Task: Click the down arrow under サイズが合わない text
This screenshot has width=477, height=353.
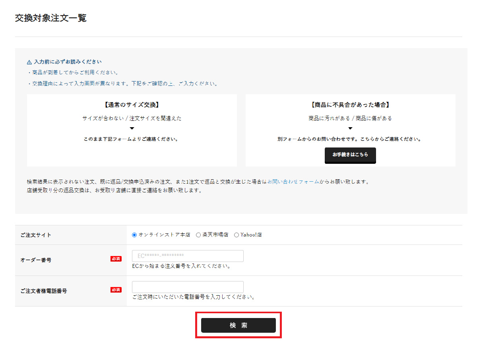Action: click(132, 128)
